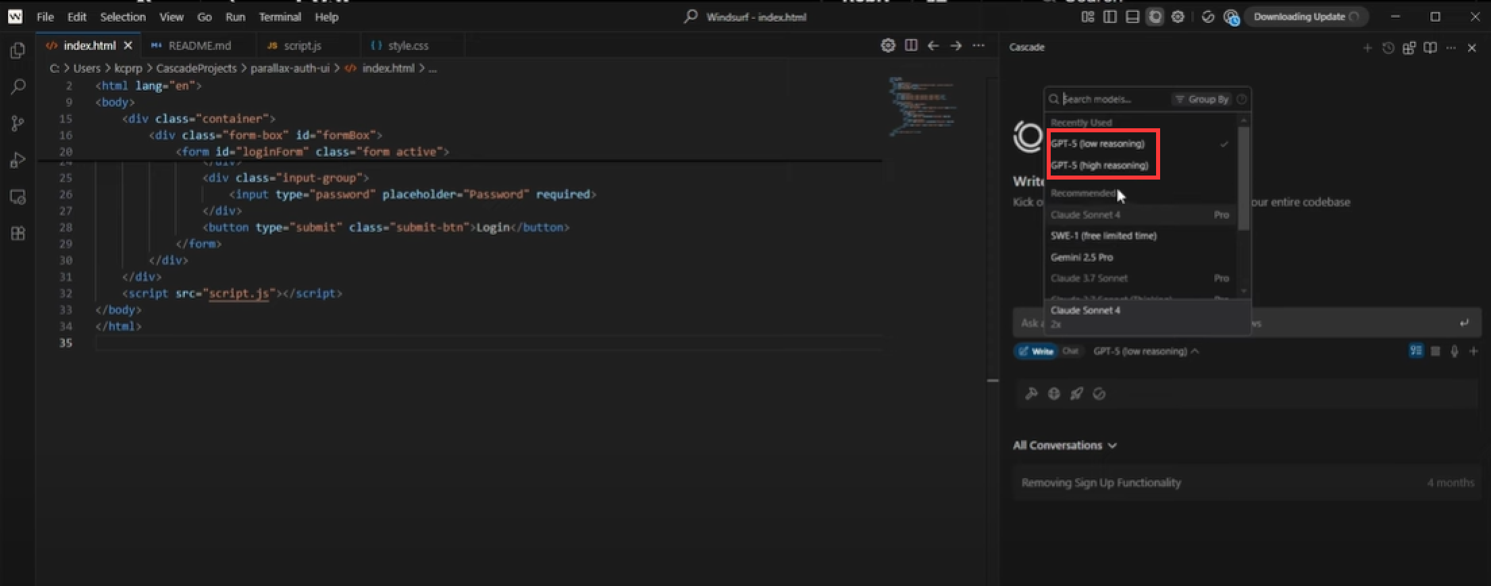This screenshot has width=1491, height=586.
Task: Select the SWE-1 (free limited time) model
Action: tap(1140, 236)
